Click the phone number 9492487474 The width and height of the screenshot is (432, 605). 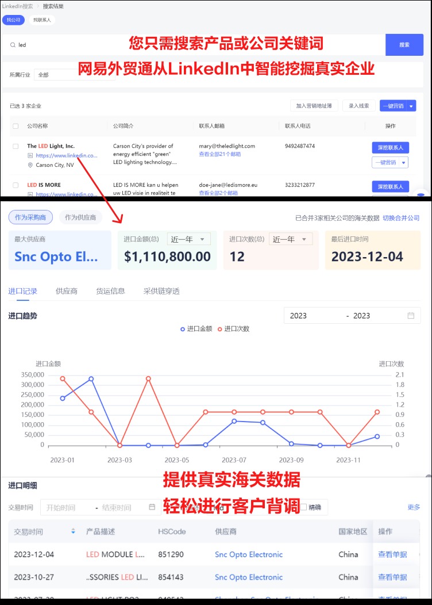[x=300, y=146]
